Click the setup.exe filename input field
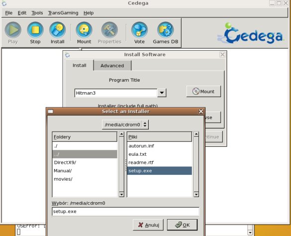Image resolution: width=291 pixels, height=236 pixels. (x=125, y=212)
